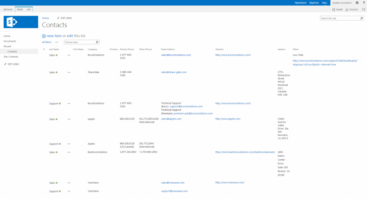Open http://www.vinewave.com/ website link

coord(230,183)
